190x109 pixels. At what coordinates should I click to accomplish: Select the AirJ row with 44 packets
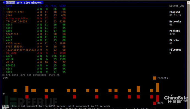pos(34,28)
